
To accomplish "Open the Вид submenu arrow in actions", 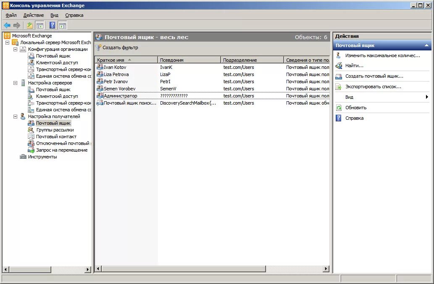I will 427,97.
